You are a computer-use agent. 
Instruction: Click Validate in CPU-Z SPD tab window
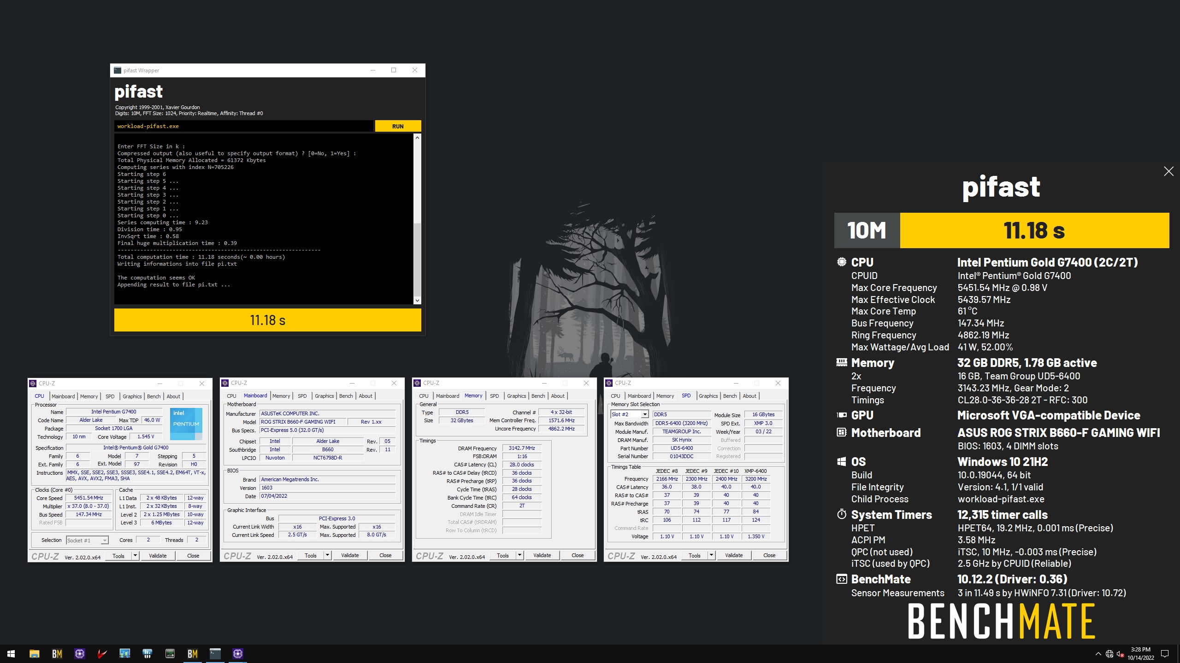point(734,555)
